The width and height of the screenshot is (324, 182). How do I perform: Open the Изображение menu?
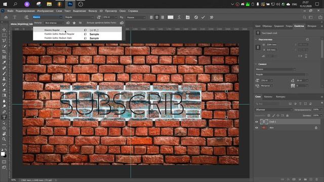point(45,11)
